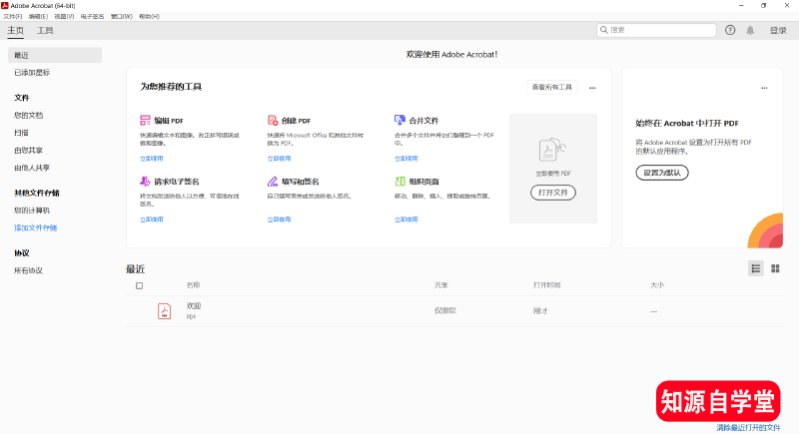Switch to the 工具 tab
This screenshot has width=799, height=434.
pyautogui.click(x=46, y=31)
